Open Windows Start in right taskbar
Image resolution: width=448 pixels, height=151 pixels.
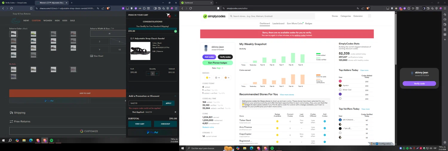[182, 148]
